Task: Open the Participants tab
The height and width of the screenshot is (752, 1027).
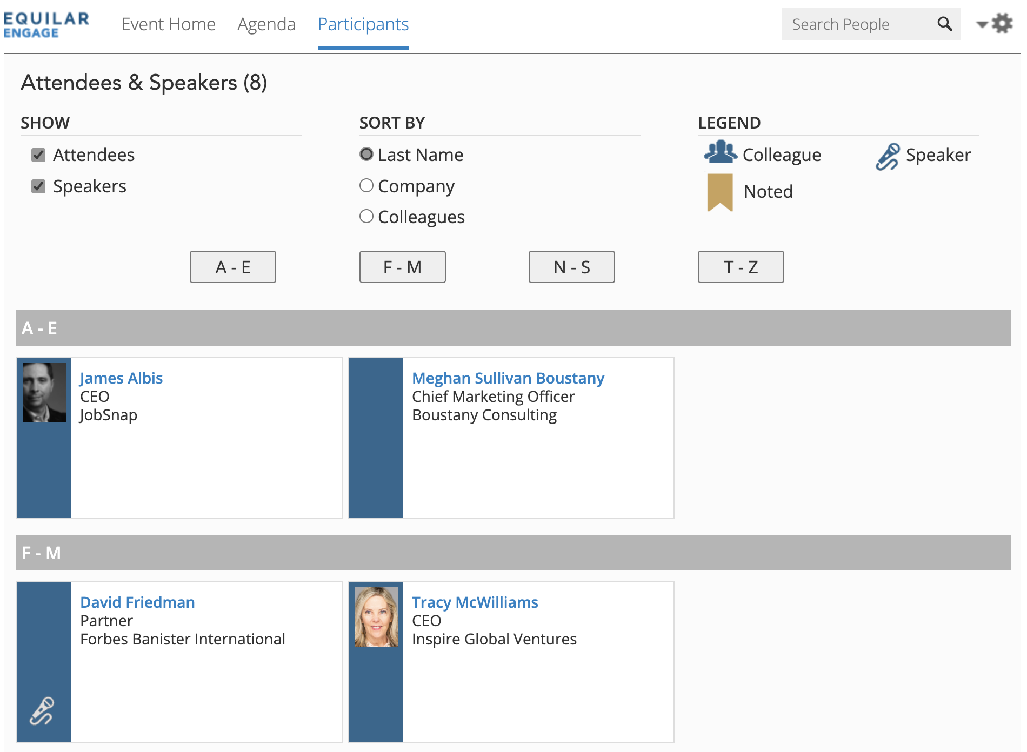Action: [x=363, y=24]
